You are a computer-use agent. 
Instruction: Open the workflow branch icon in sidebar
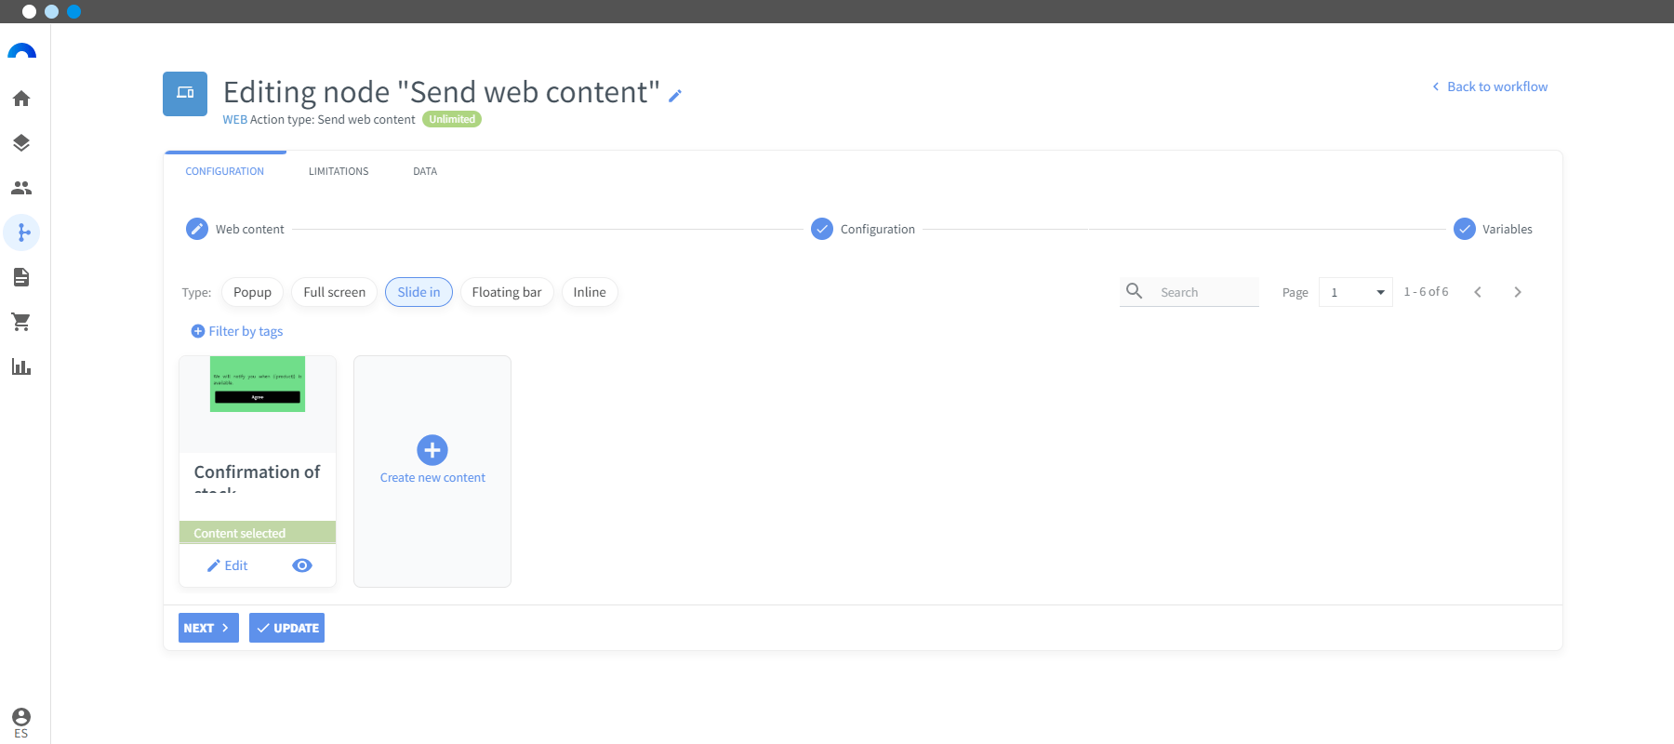click(x=21, y=232)
